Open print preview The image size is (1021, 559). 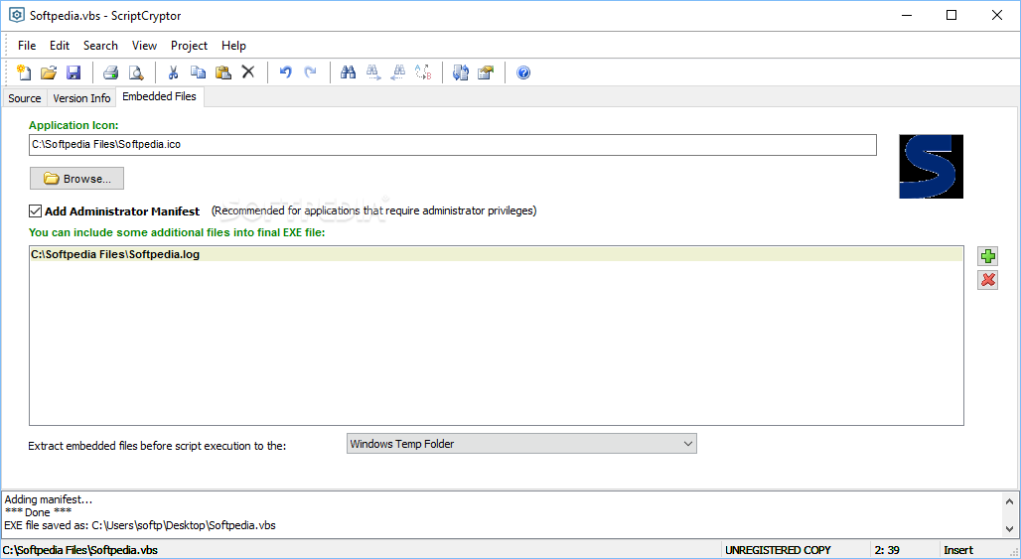[135, 72]
